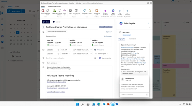Click the Click here to join the meeting link
192x106 pixels.
[x=56, y=82]
